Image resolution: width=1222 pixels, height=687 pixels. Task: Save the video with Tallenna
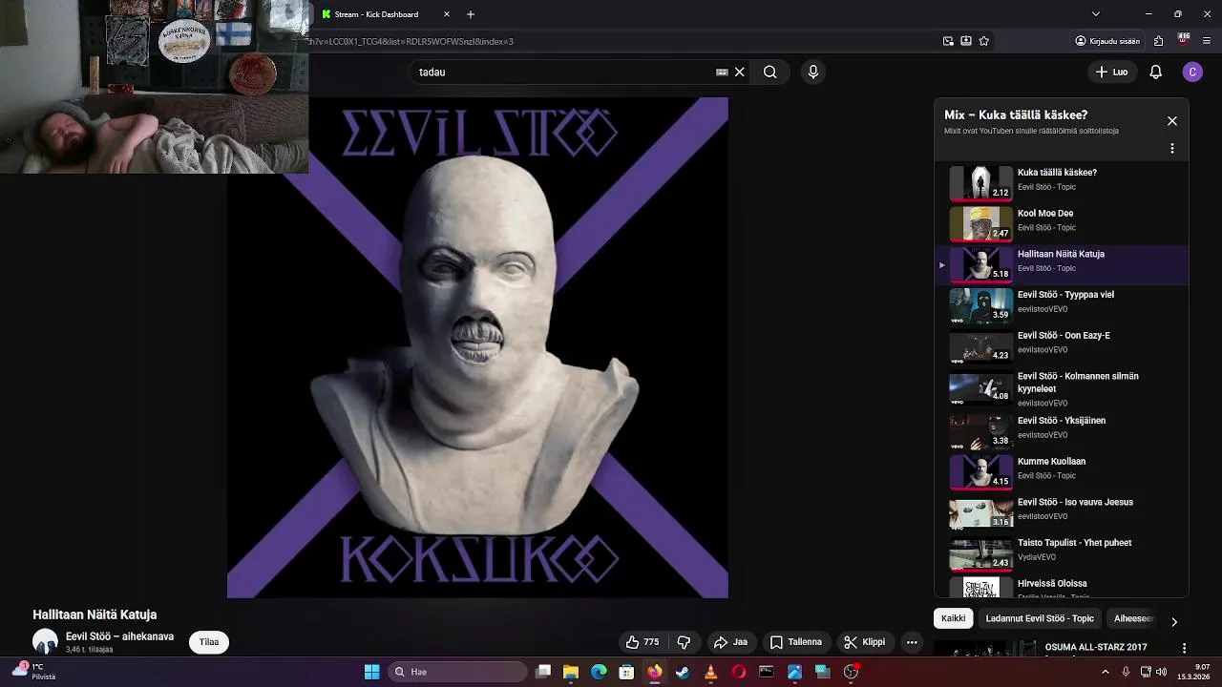tap(796, 642)
